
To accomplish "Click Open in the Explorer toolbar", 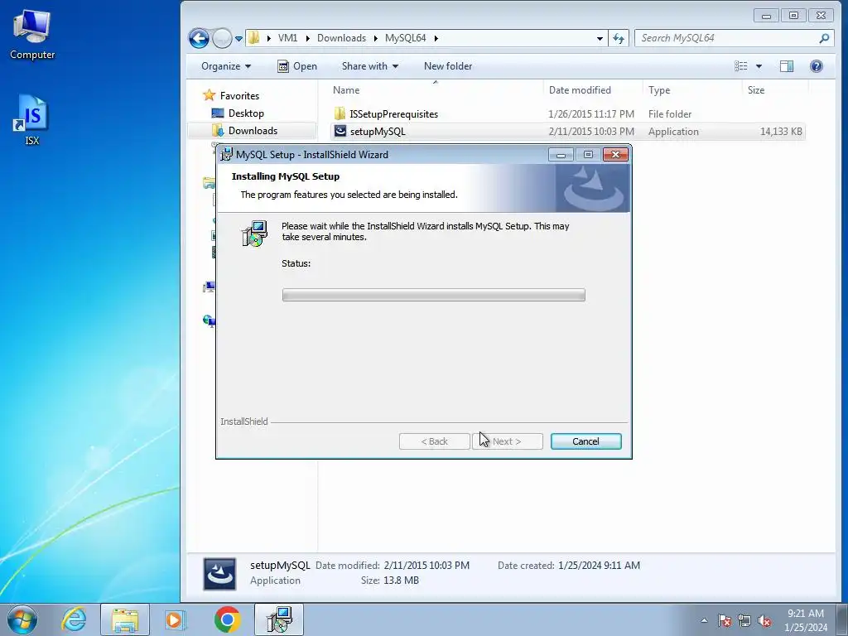I will 297,66.
